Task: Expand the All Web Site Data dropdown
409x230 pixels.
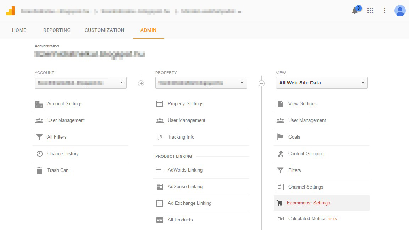Action: pyautogui.click(x=322, y=83)
